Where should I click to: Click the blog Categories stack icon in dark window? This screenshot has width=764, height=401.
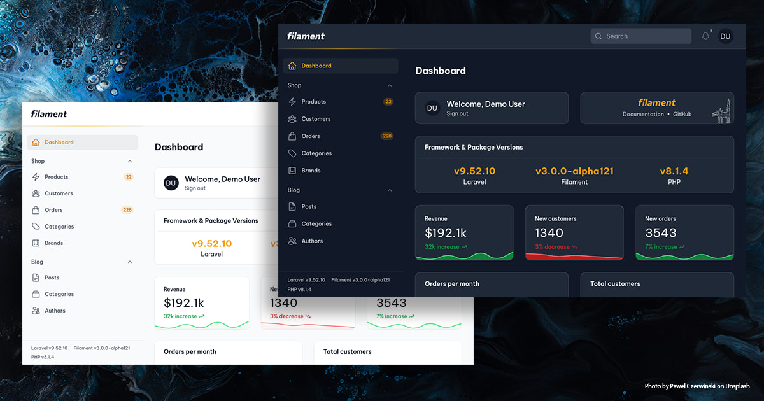pos(292,224)
